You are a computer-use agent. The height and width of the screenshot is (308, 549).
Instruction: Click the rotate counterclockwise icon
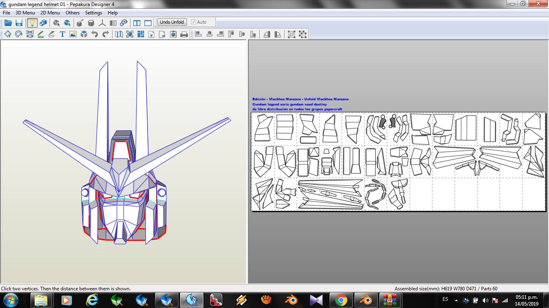(x=267, y=34)
